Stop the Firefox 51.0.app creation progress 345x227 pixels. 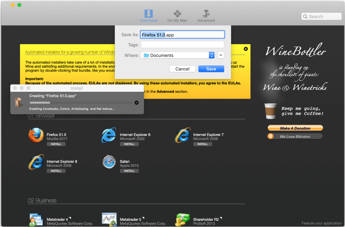tap(136, 103)
